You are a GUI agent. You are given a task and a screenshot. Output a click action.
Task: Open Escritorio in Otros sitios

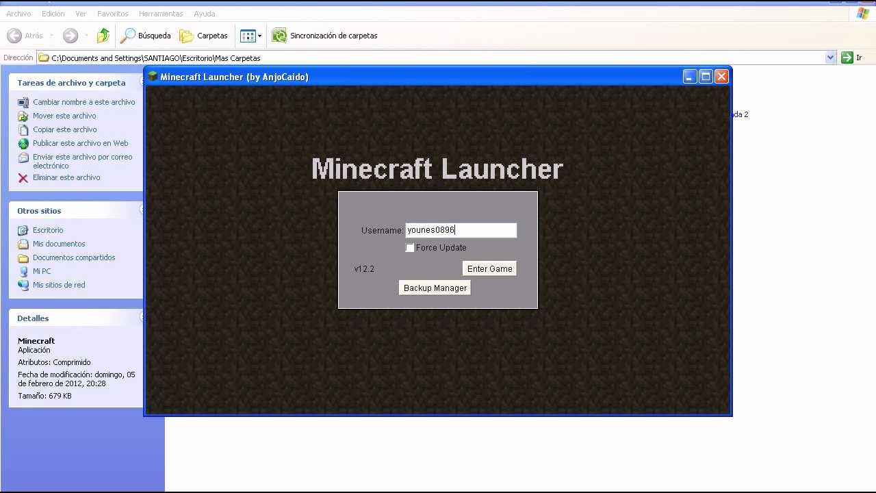point(48,230)
